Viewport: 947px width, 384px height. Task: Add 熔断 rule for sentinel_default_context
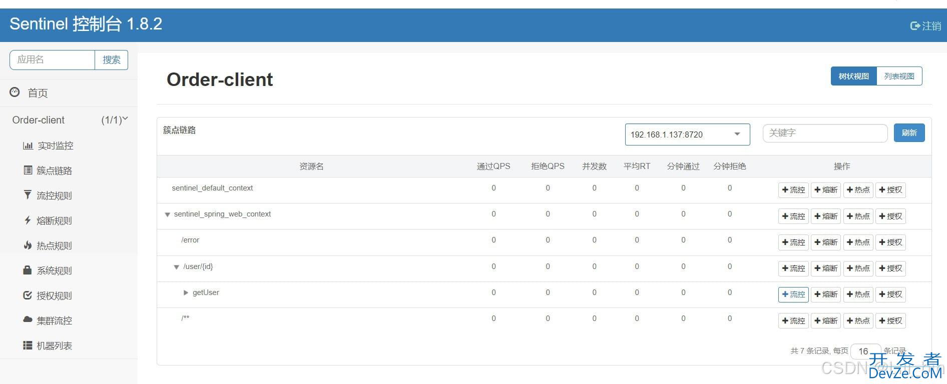[826, 190]
